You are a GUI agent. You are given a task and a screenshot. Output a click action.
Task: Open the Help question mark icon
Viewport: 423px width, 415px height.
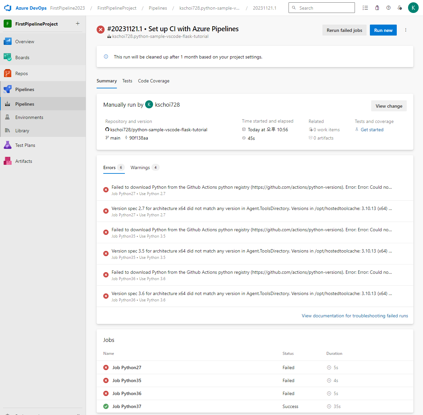388,8
